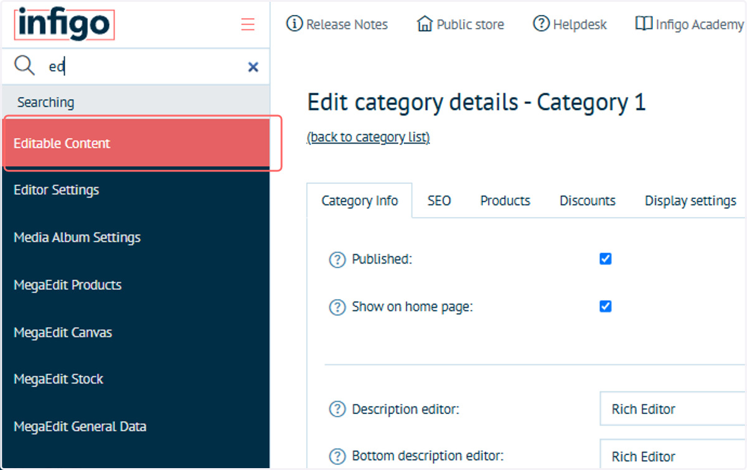Open Description editor Rich Editor dropdown
This screenshot has height=470, width=747.
pyautogui.click(x=673, y=409)
